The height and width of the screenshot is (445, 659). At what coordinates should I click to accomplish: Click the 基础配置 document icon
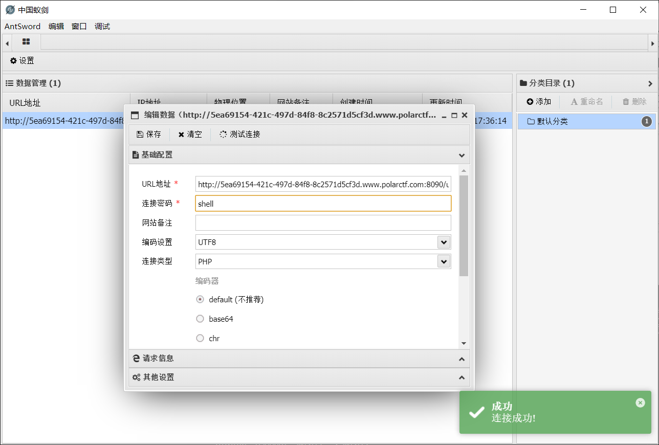click(136, 155)
